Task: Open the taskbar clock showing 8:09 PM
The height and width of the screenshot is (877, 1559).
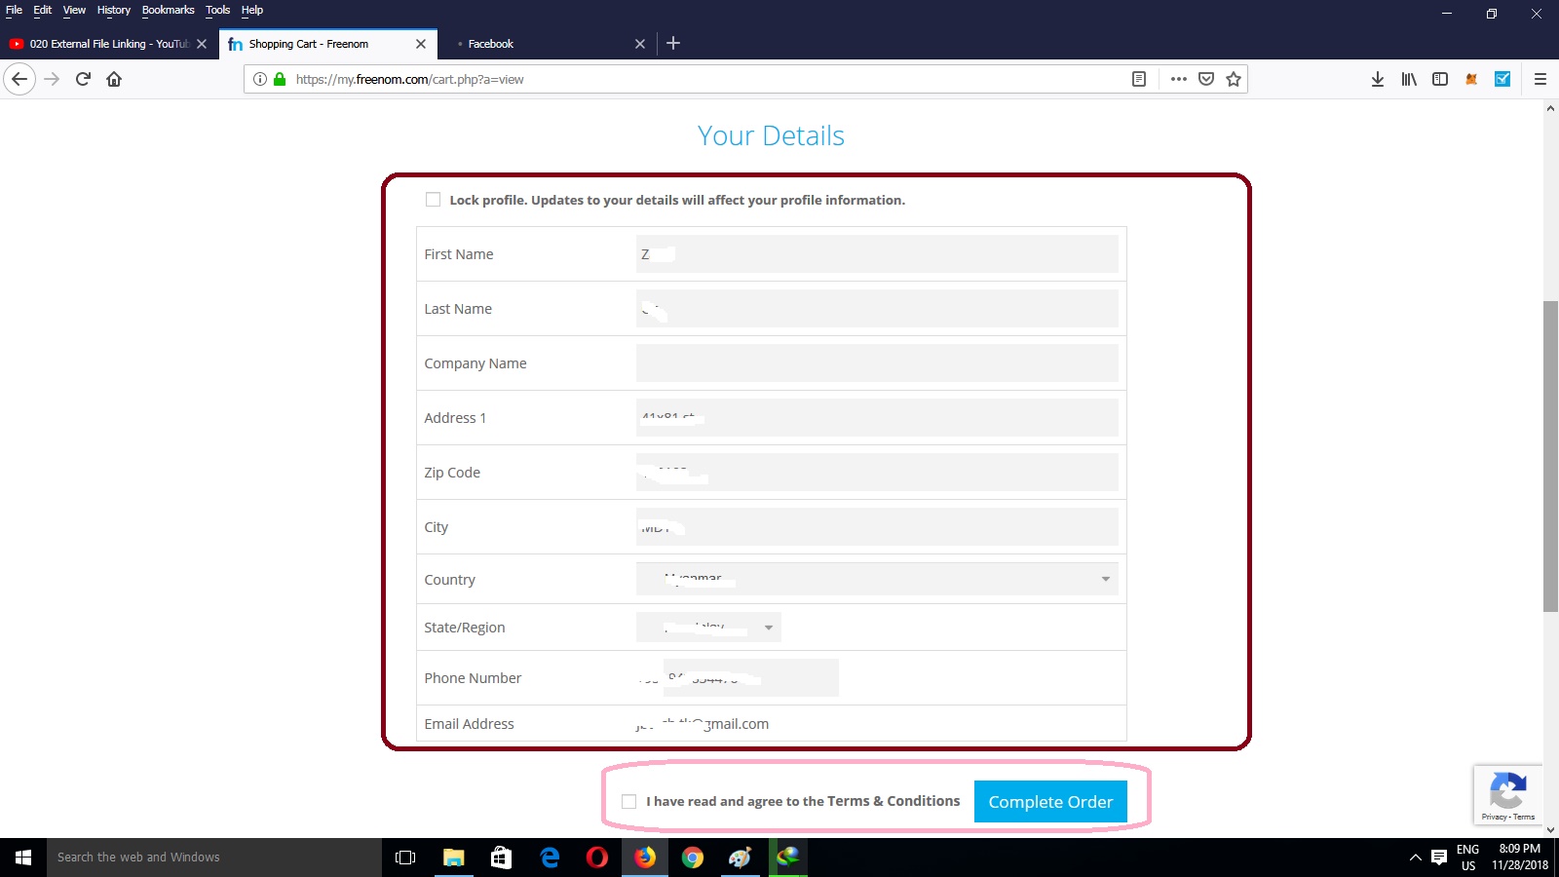Action: 1520,858
